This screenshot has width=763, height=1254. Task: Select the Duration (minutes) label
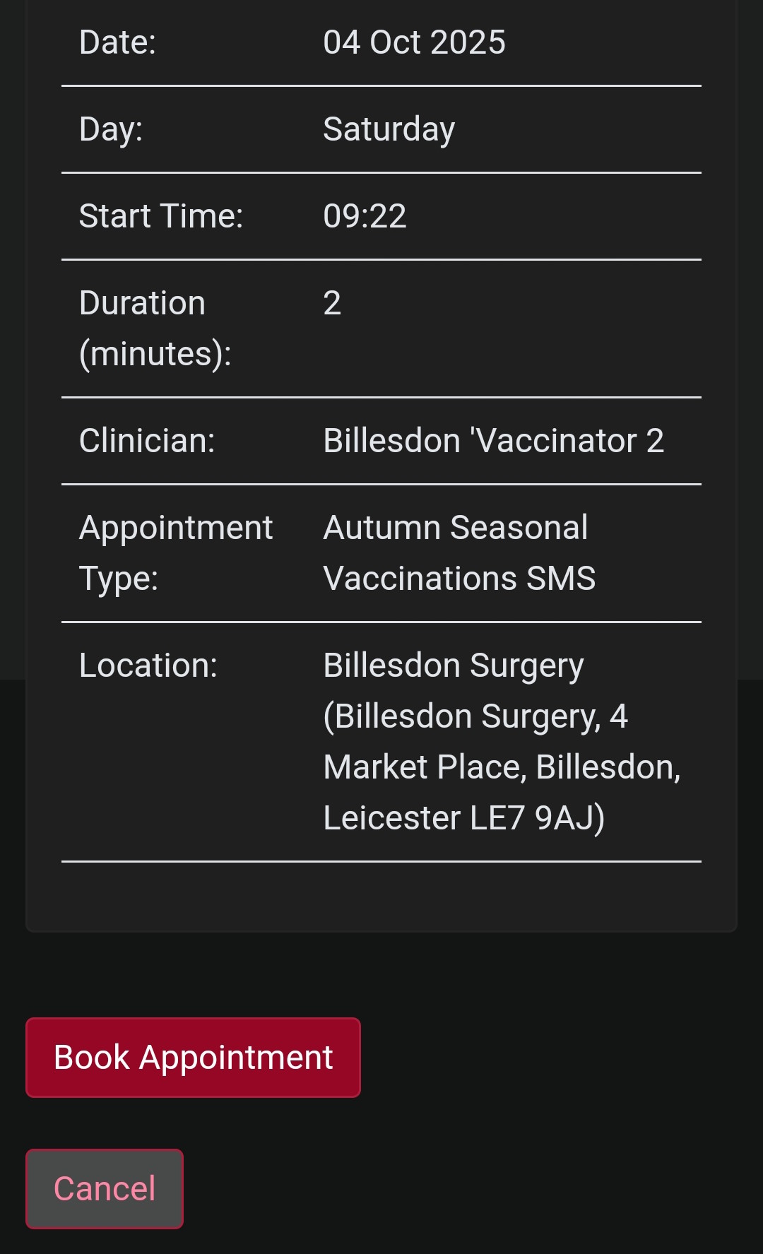click(155, 328)
